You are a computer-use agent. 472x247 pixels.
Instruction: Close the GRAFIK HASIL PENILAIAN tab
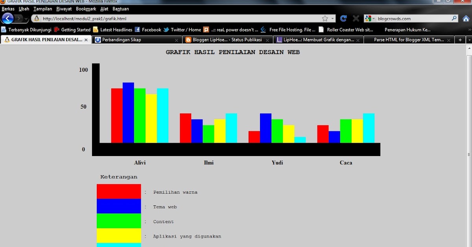[86, 40]
